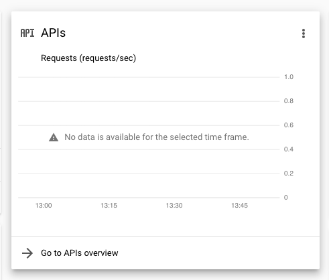Click the API logo icon
Viewport: 329px width, 280px height.
click(27, 33)
